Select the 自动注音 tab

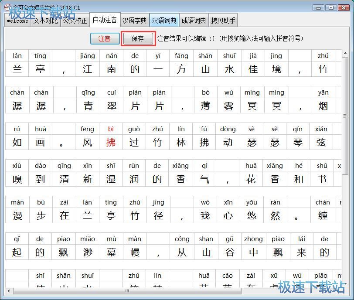click(105, 20)
